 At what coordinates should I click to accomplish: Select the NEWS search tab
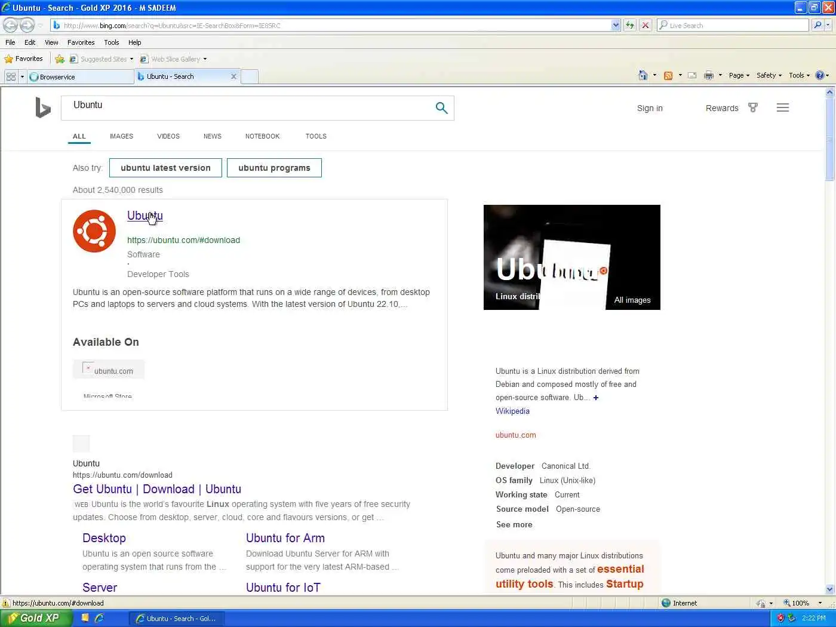pos(212,136)
